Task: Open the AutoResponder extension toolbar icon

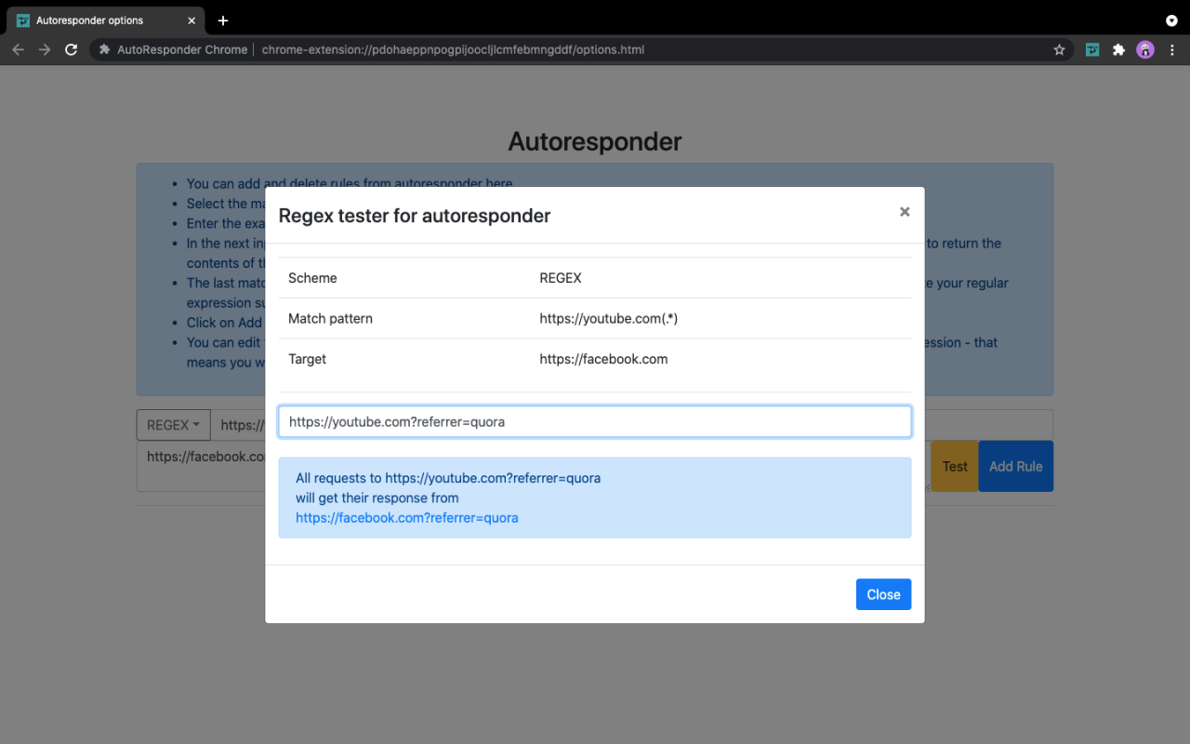Action: point(1092,50)
